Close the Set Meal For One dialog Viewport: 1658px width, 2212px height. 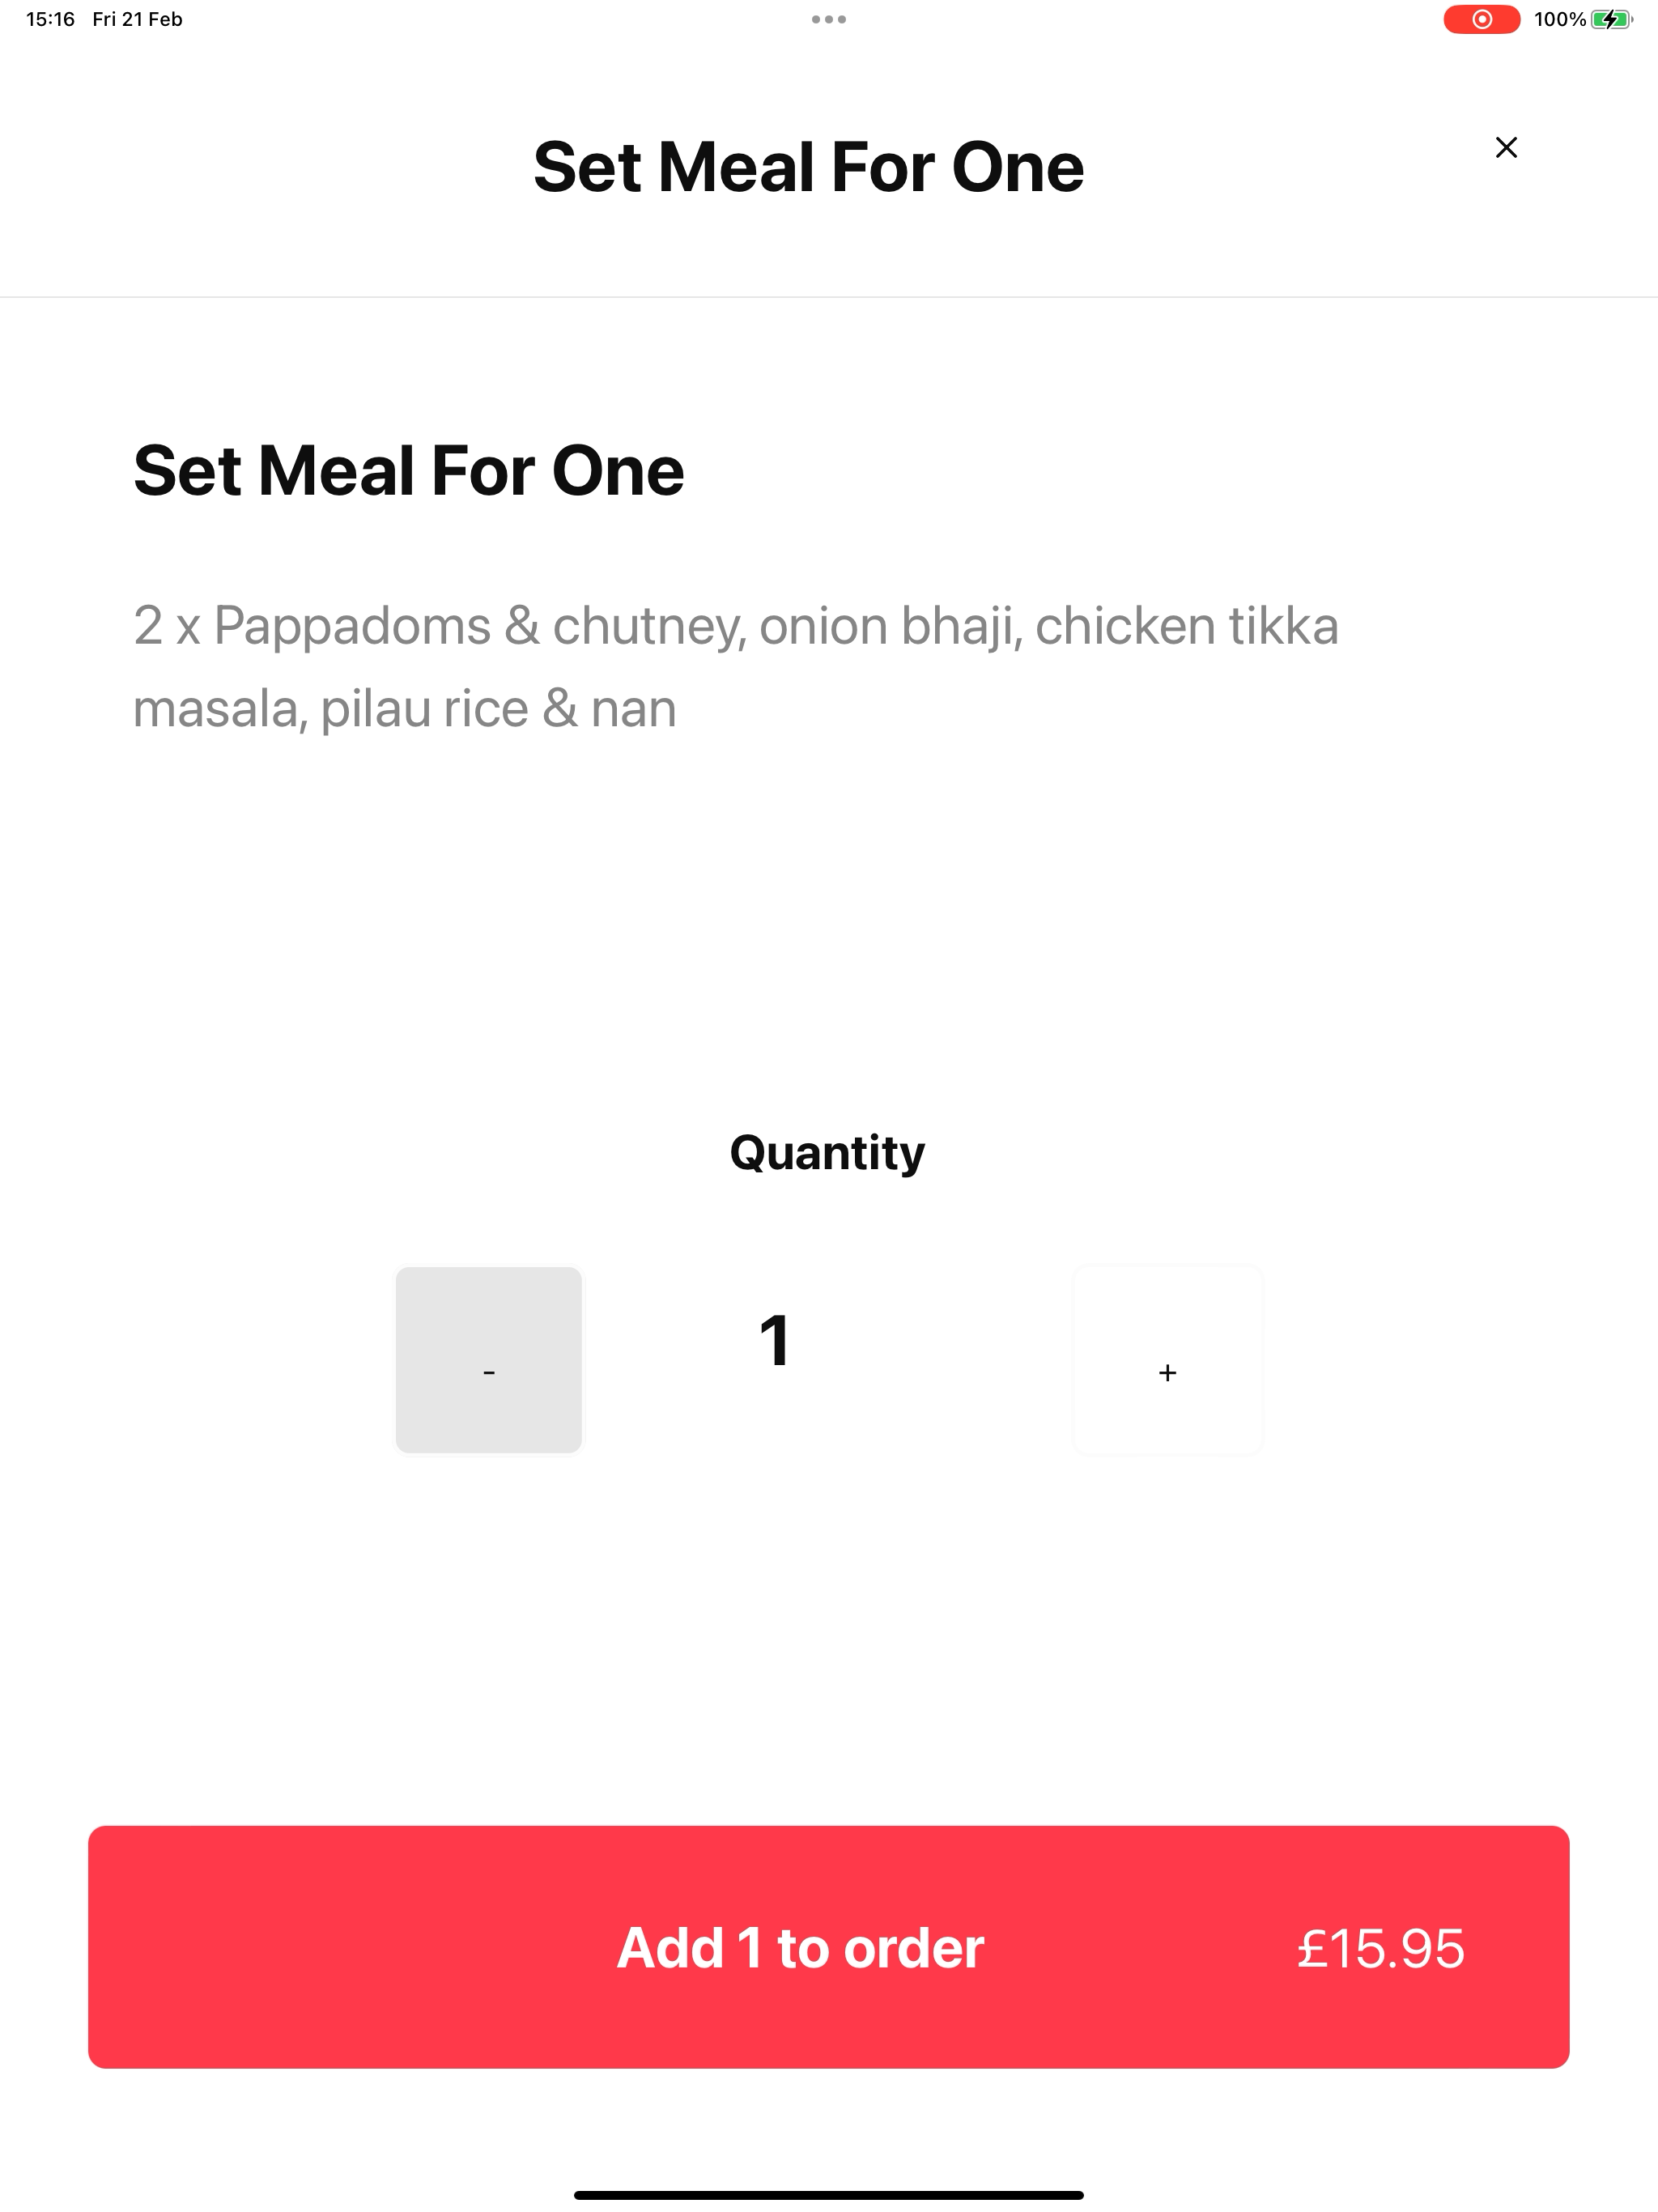(1506, 147)
